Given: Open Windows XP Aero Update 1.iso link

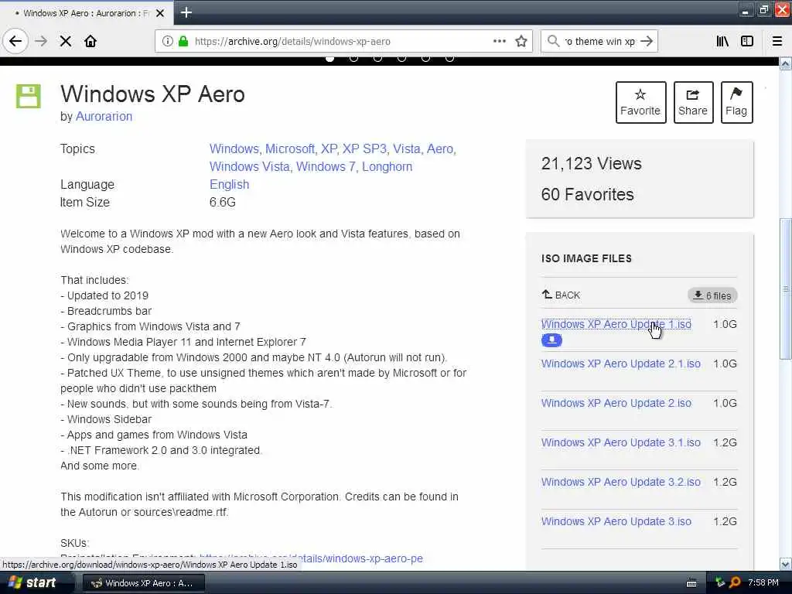Looking at the screenshot, I should 616,324.
